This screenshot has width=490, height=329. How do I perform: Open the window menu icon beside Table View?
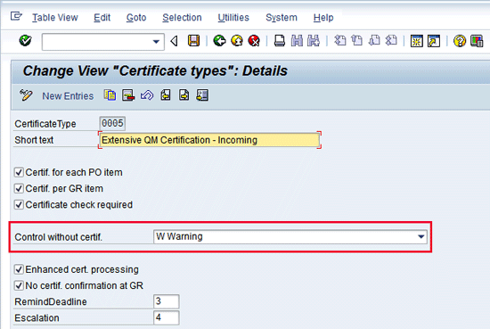[16, 16]
